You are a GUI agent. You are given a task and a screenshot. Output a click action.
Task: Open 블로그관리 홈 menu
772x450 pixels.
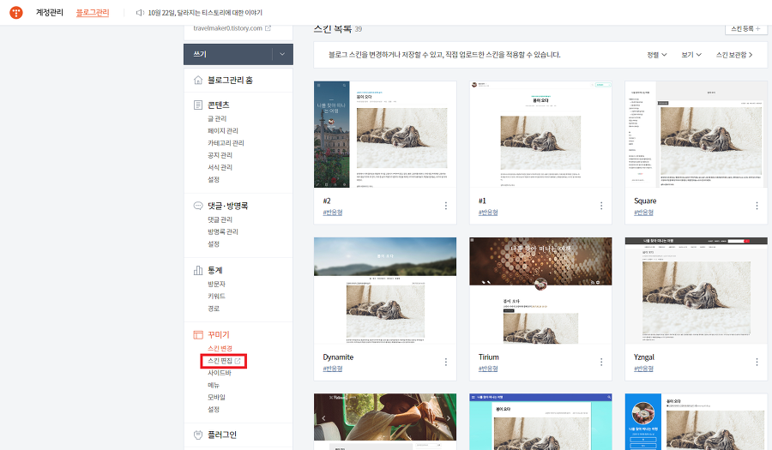tap(230, 80)
